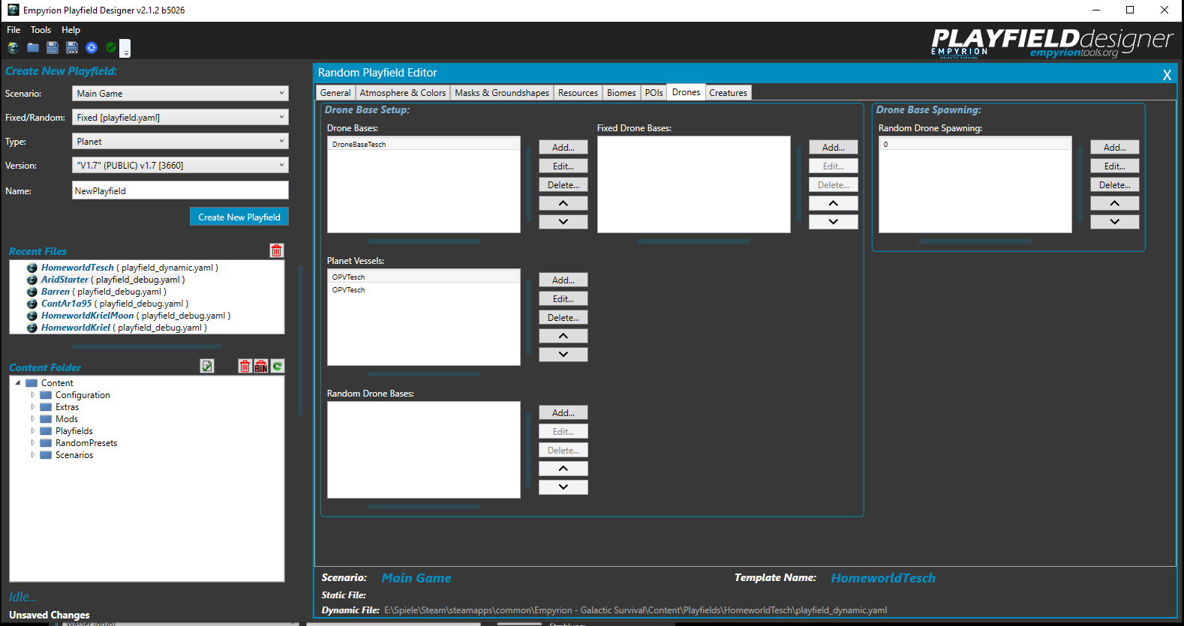Click the save floppy disk toolbar icon
Image resolution: width=1184 pixels, height=626 pixels.
53,48
